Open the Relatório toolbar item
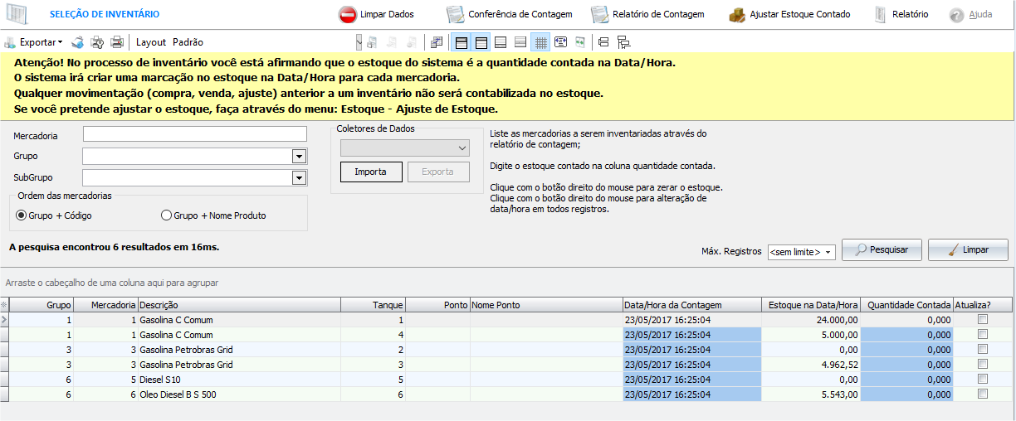 pyautogui.click(x=901, y=14)
